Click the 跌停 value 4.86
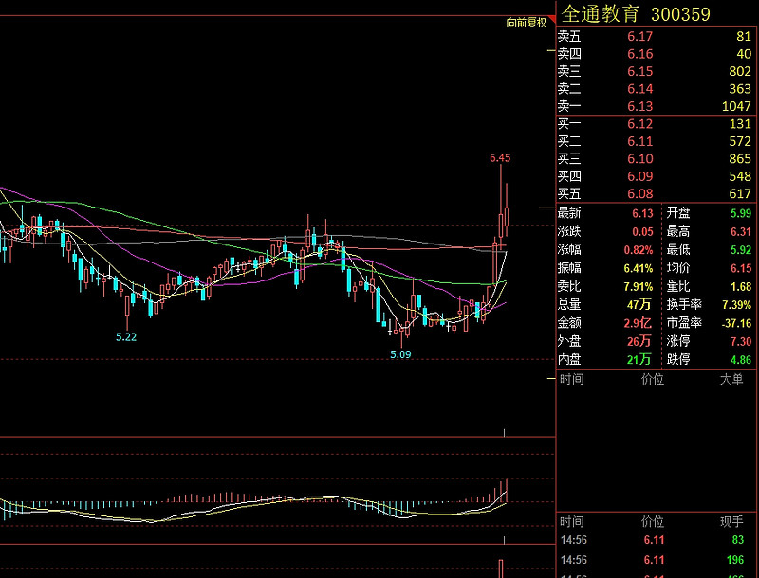The height and width of the screenshot is (578, 759). tap(741, 359)
